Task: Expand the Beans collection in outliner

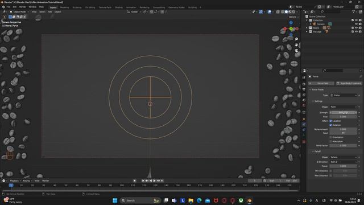Action: coord(307,28)
